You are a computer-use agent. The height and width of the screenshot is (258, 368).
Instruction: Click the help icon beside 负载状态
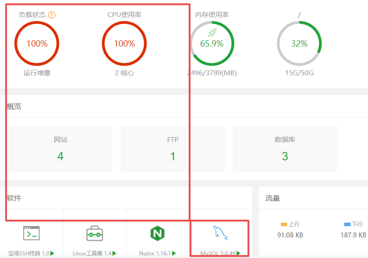click(x=52, y=15)
